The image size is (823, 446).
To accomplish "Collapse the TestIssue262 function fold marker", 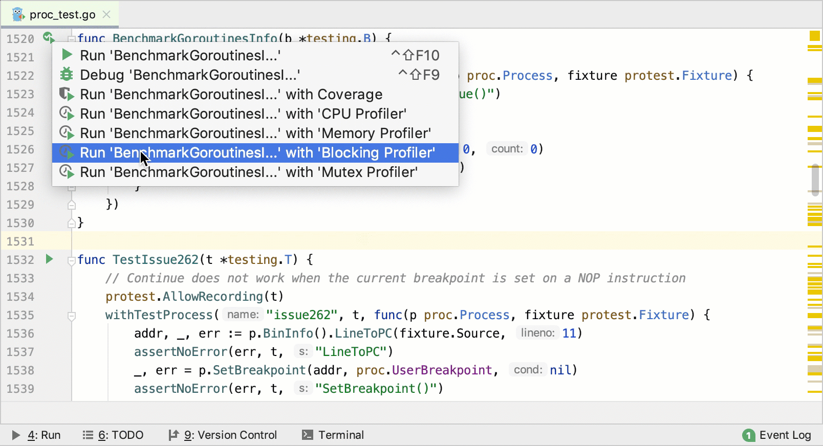I will pos(72,260).
